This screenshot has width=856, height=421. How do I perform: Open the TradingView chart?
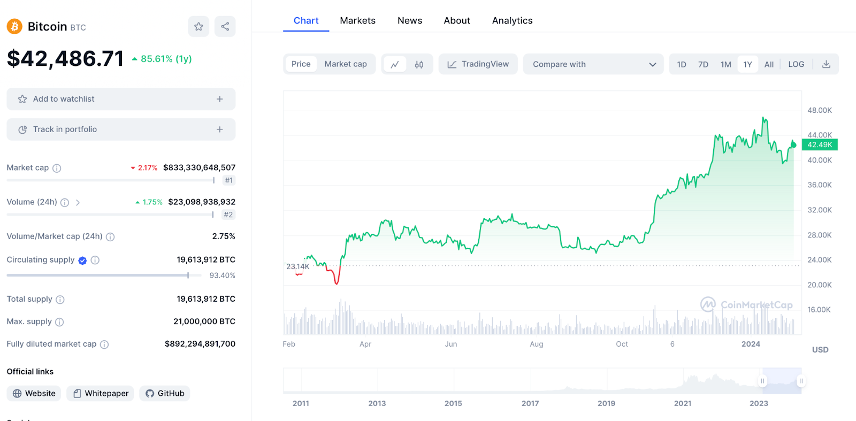point(478,64)
